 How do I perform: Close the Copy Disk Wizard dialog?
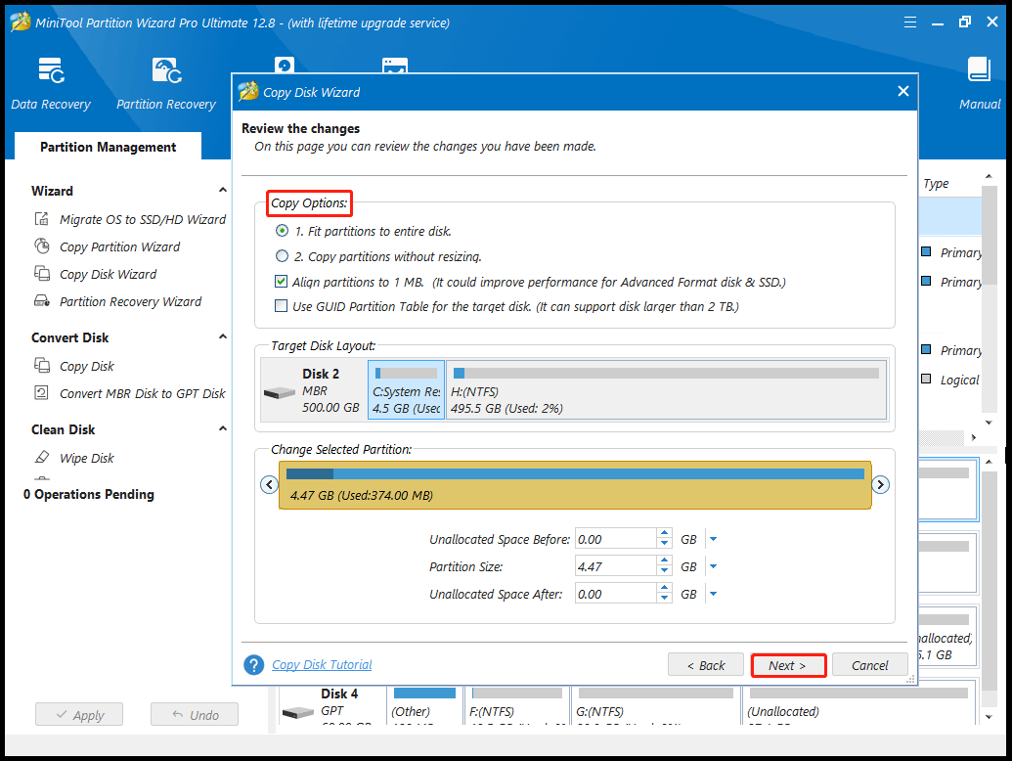(902, 92)
